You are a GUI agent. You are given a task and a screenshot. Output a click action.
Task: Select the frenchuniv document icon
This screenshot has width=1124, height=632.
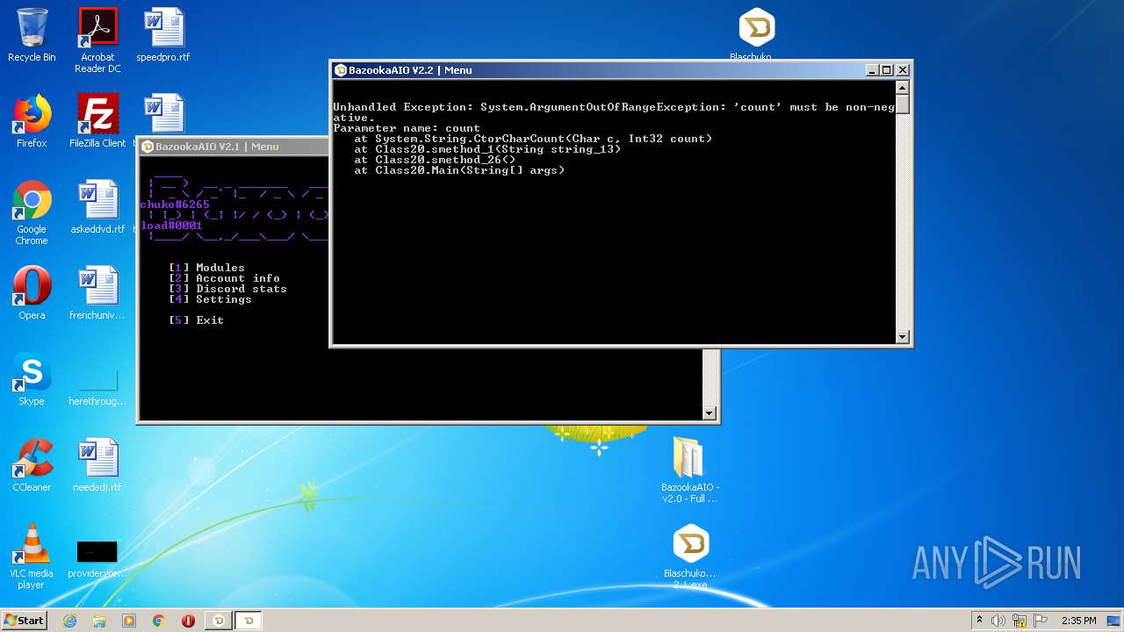click(97, 293)
